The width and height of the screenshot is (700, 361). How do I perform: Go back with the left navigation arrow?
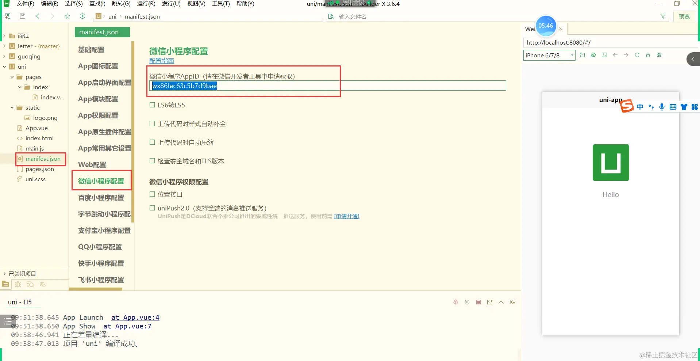[38, 16]
